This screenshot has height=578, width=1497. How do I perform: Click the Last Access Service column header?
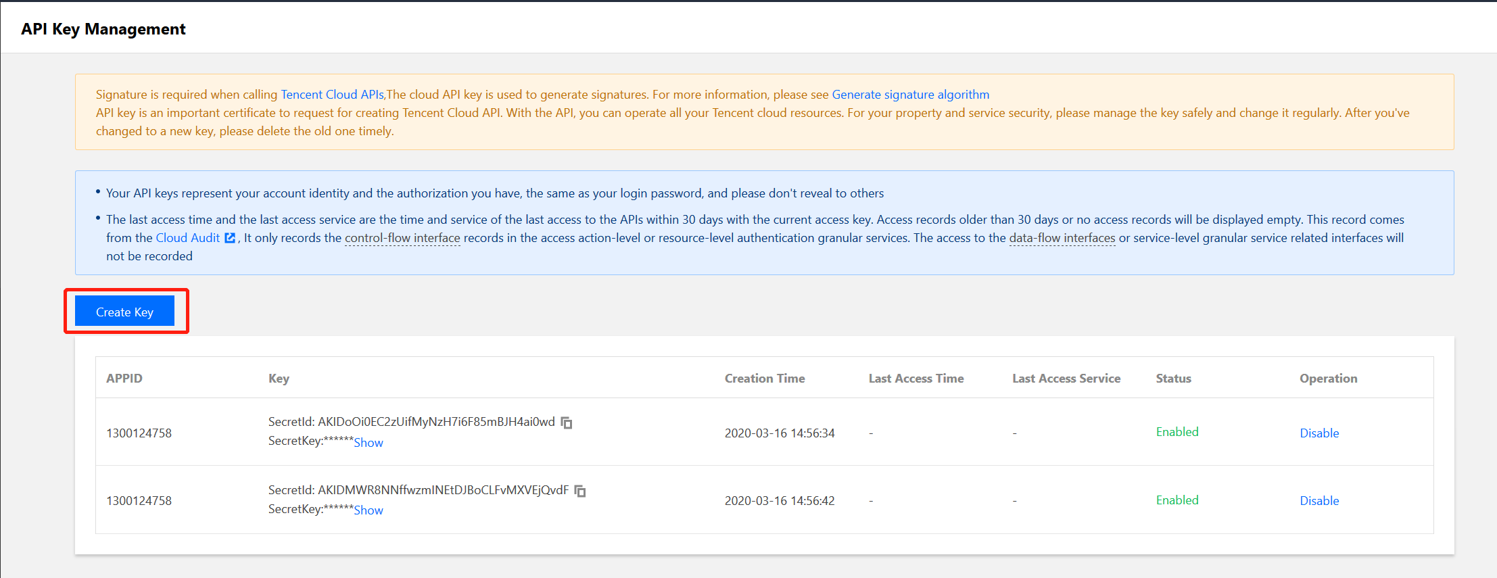coord(1066,379)
